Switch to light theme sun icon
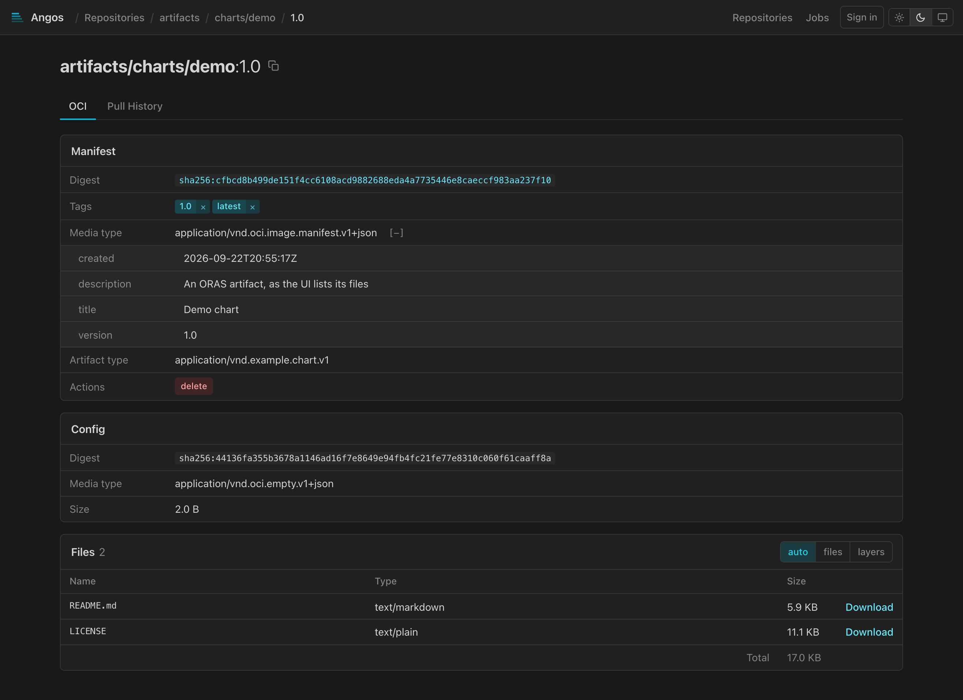963x700 pixels. (899, 18)
